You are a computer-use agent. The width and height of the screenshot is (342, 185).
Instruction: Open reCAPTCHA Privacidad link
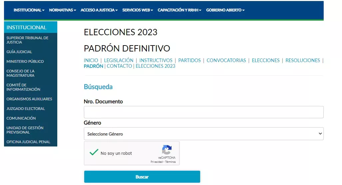pyautogui.click(x=157, y=162)
